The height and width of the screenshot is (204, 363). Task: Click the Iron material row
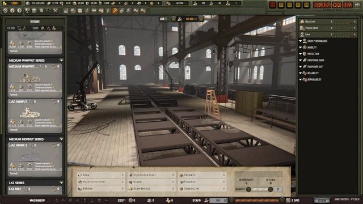click(x=102, y=175)
